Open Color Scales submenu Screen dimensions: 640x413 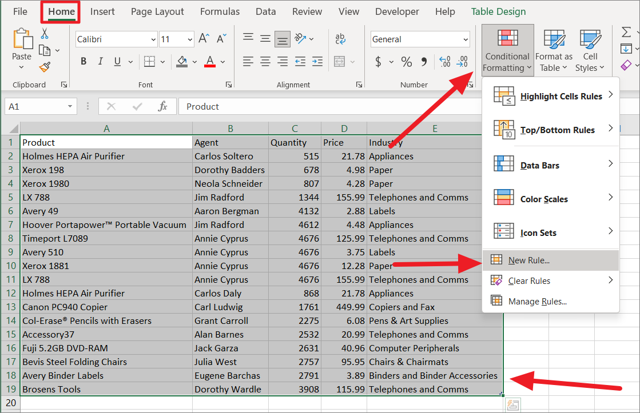point(551,199)
